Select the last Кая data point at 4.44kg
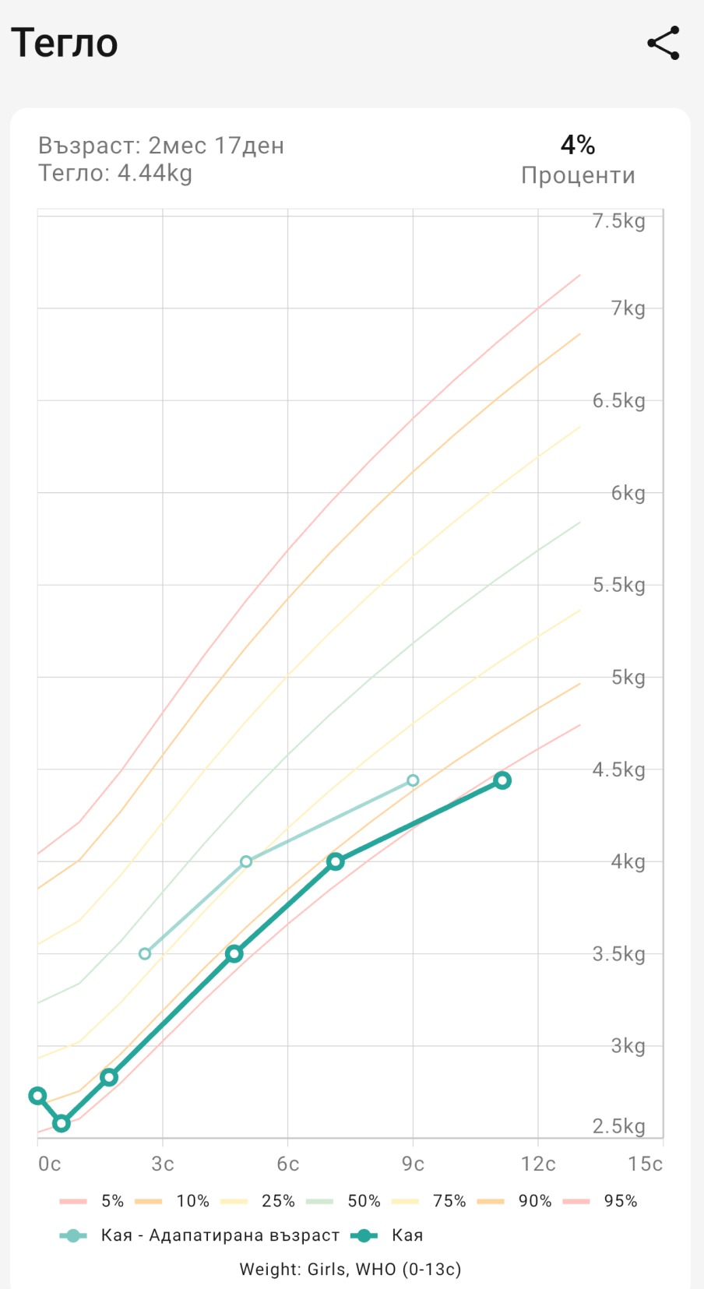704x1289 pixels. [x=502, y=780]
